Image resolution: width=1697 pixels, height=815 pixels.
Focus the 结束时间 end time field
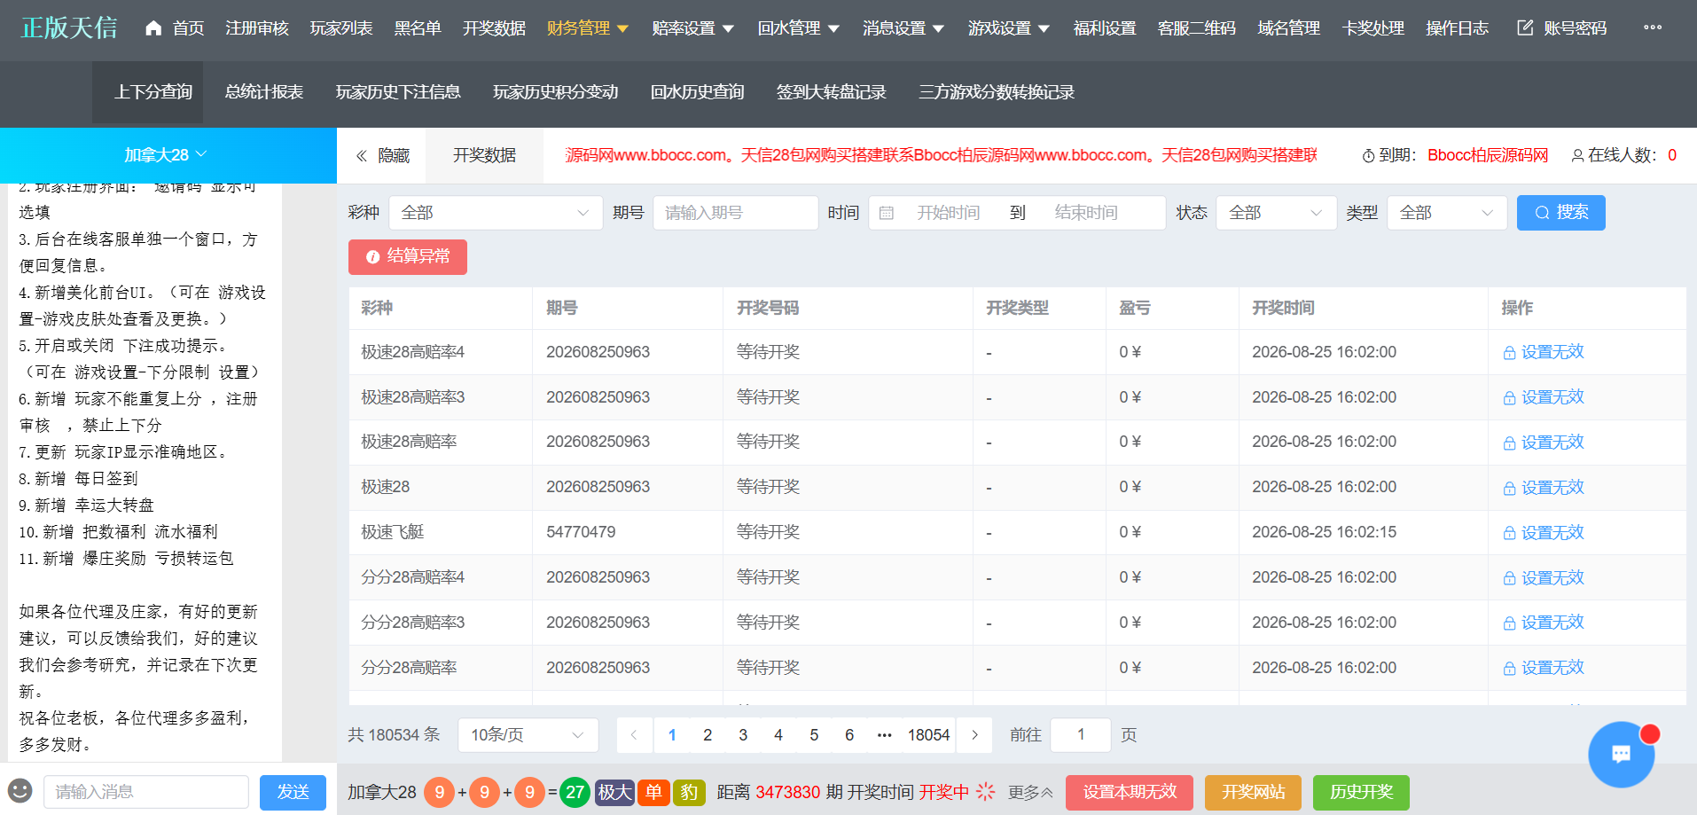tap(1087, 213)
